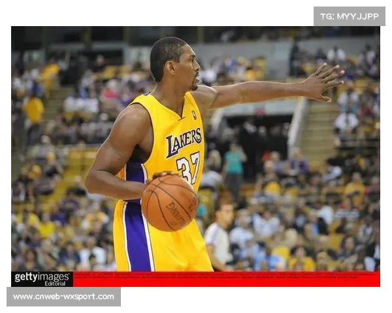Click the NBA logo on the jersey

point(193,115)
